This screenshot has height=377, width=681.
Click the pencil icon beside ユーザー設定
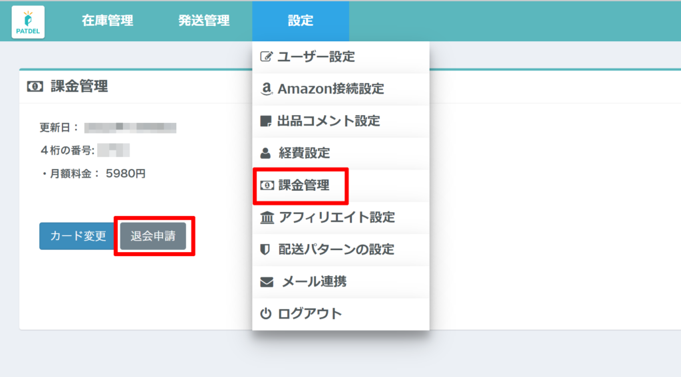266,57
